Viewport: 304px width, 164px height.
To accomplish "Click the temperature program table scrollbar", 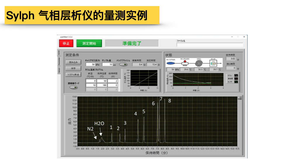I will (x=119, y=85).
